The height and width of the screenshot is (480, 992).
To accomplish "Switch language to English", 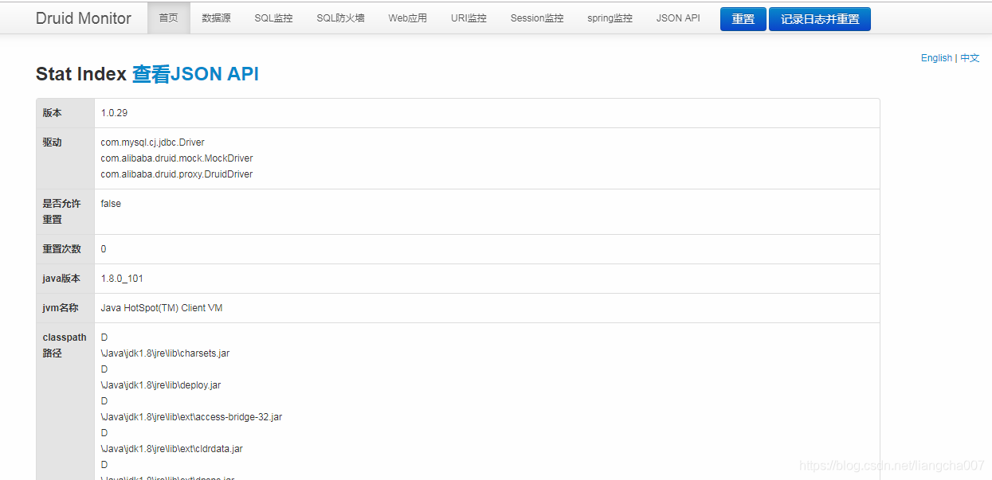I will coord(936,58).
